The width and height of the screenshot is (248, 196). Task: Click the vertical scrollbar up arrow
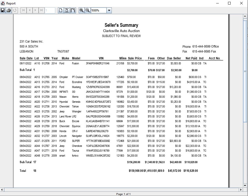point(245,16)
